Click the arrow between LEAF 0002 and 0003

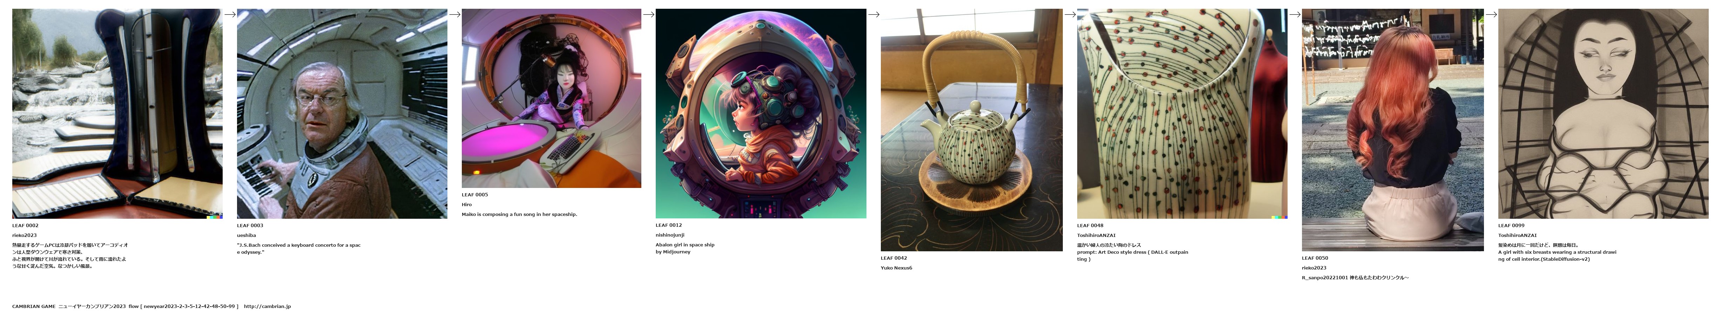coord(230,14)
